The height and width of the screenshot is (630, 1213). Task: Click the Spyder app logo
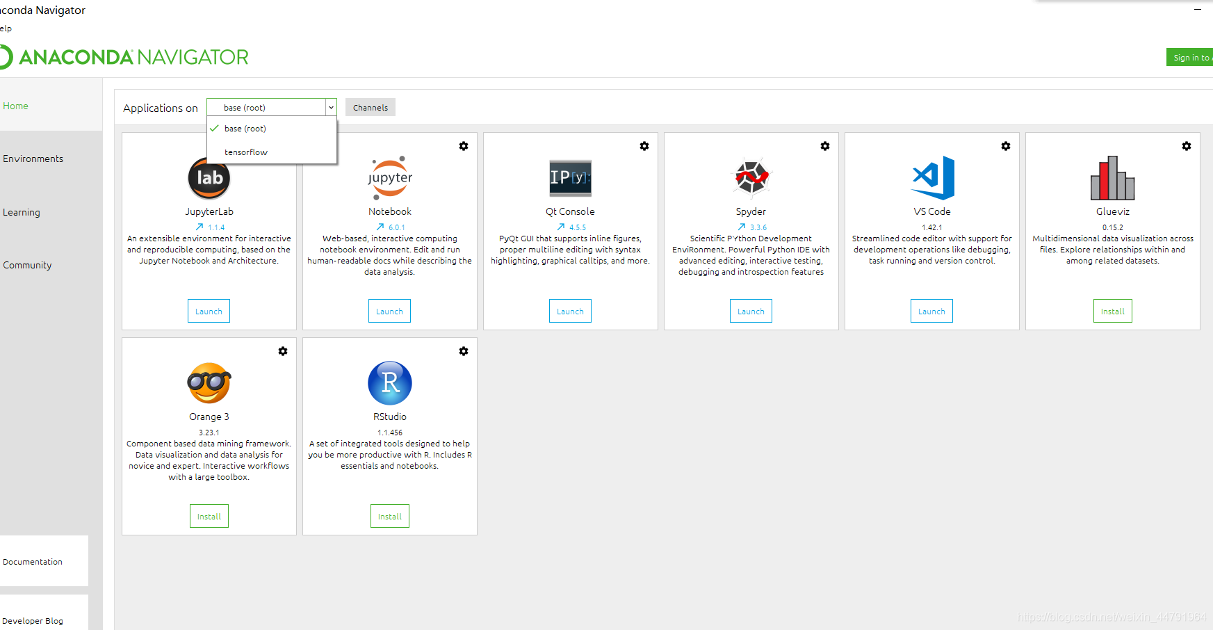point(751,177)
